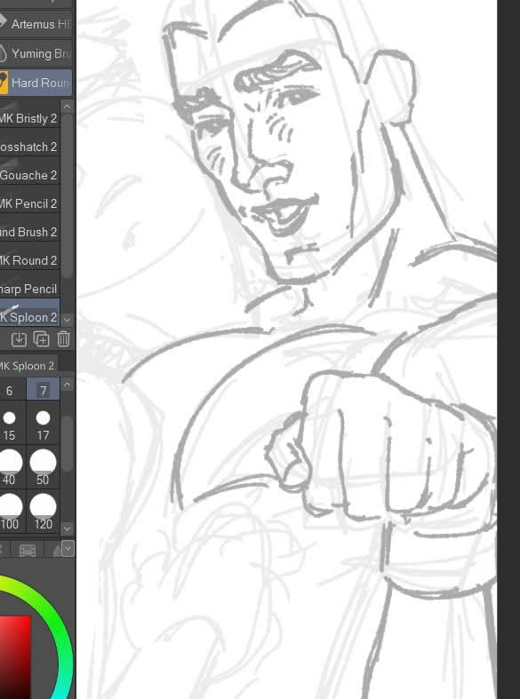The width and height of the screenshot is (520, 699).
Task: Choose the MK Round 2 brush
Action: 29,260
